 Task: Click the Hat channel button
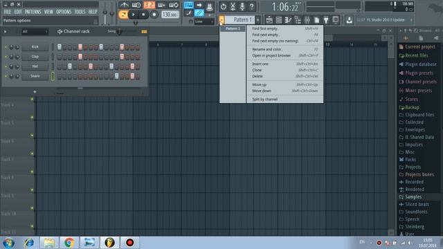(x=35, y=66)
